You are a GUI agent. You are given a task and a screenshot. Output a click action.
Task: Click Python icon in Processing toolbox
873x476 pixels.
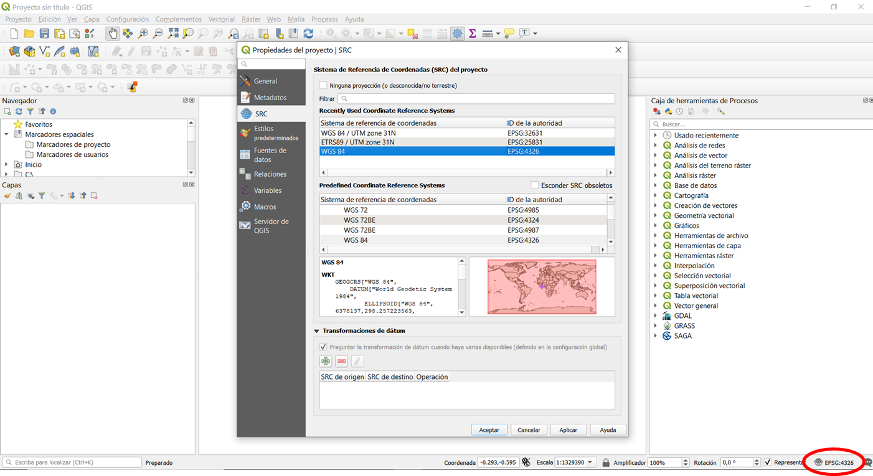(668, 111)
